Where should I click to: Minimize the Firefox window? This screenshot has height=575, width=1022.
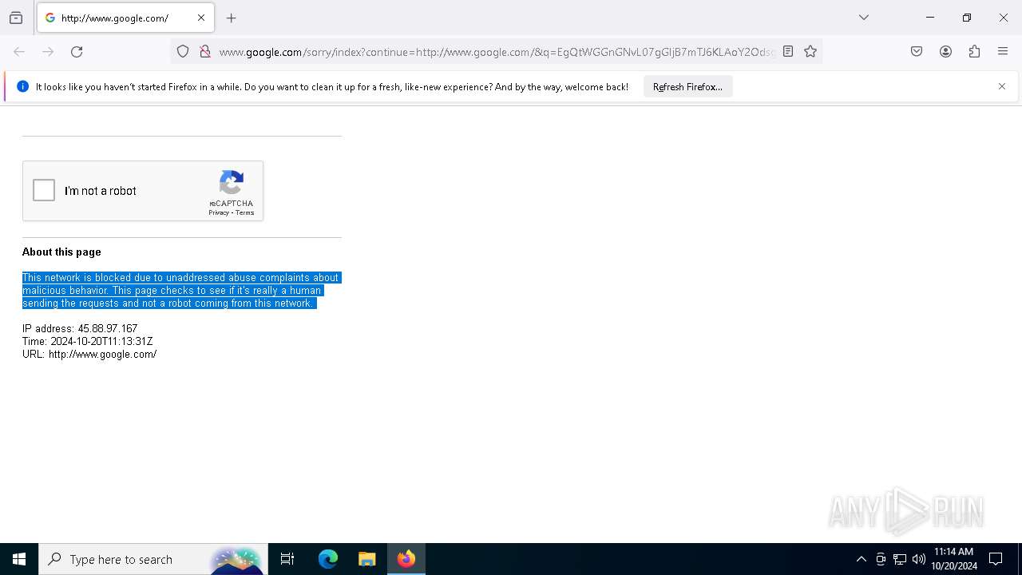click(930, 18)
